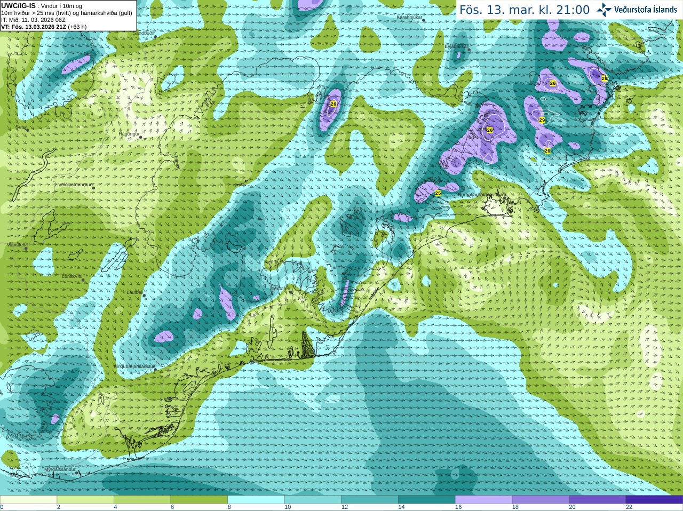The height and width of the screenshot is (511, 683).
Task: Click the legend scale value 18
Action: [x=515, y=507]
